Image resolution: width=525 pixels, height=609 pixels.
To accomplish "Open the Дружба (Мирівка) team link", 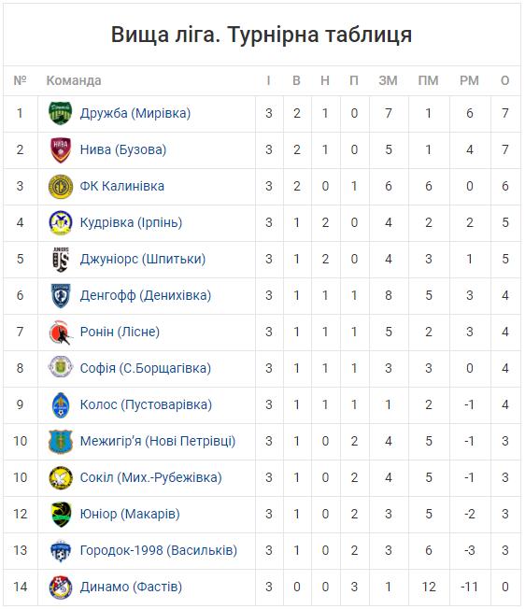I will click(135, 113).
